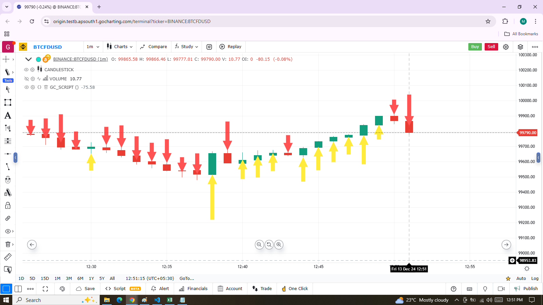Open the chart settings gear icon
Viewport: 543px width, 305px height.
click(x=506, y=47)
